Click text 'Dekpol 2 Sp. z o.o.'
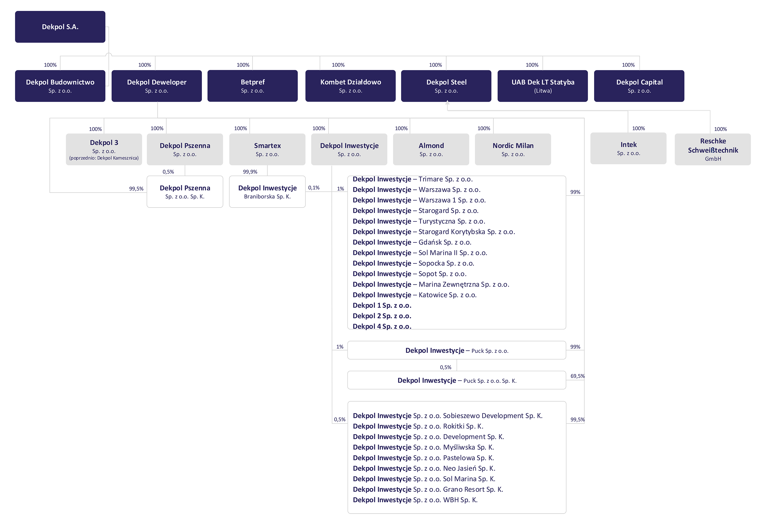The height and width of the screenshot is (520, 760). click(382, 316)
